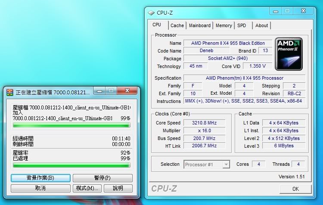The height and width of the screenshot is (205, 323).
Task: Click the remaining time value 00:00:00
Action: (121, 144)
